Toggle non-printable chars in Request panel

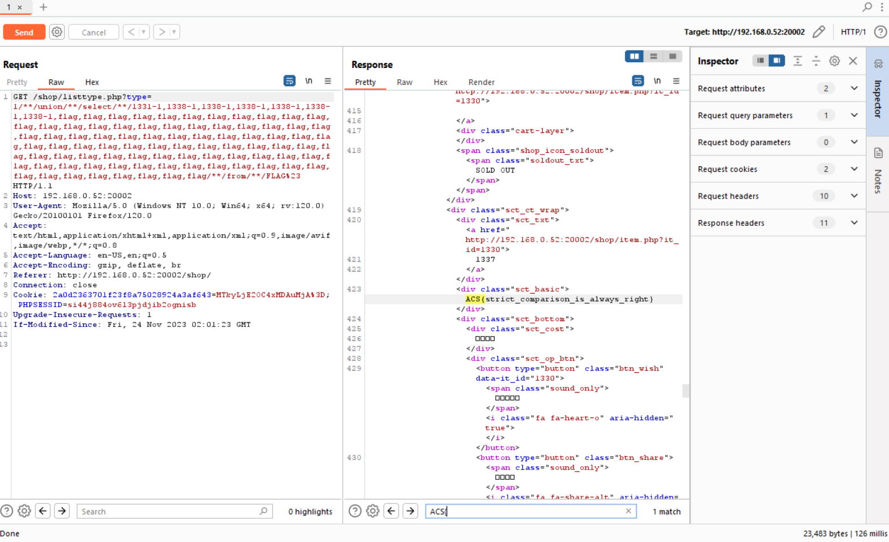point(309,81)
